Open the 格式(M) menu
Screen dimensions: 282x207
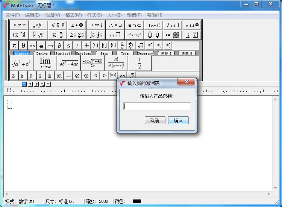tap(74, 15)
